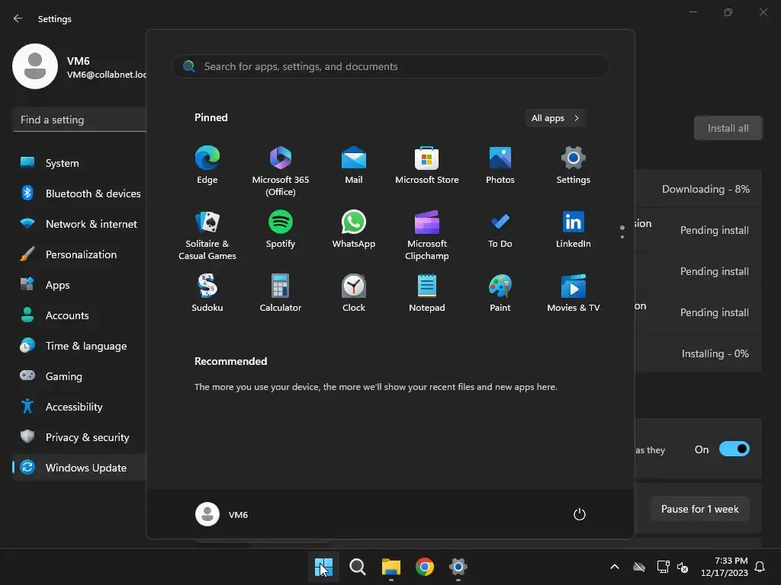Open LinkedIn pinned app

pos(574,229)
